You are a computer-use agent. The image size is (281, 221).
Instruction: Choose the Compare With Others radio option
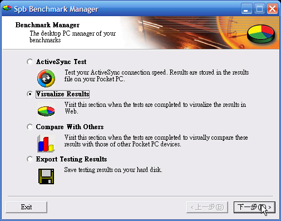[29, 127]
